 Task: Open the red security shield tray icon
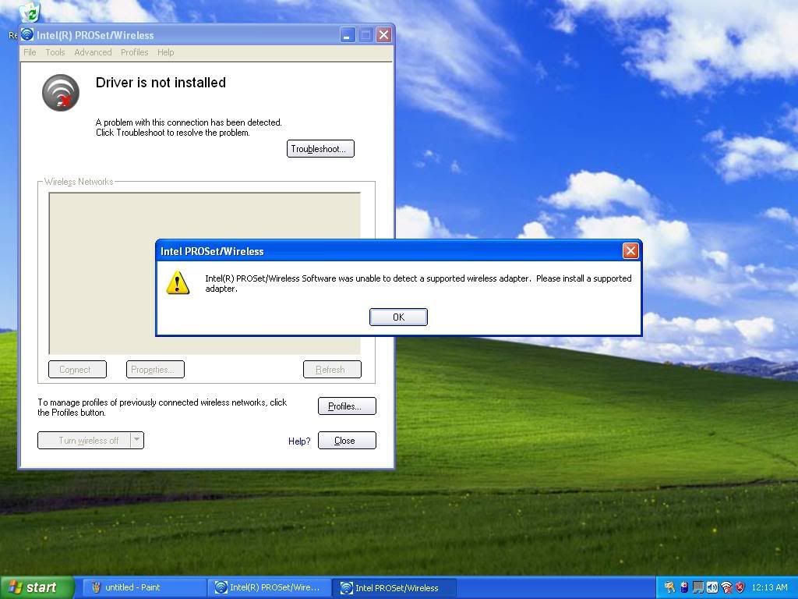click(740, 587)
